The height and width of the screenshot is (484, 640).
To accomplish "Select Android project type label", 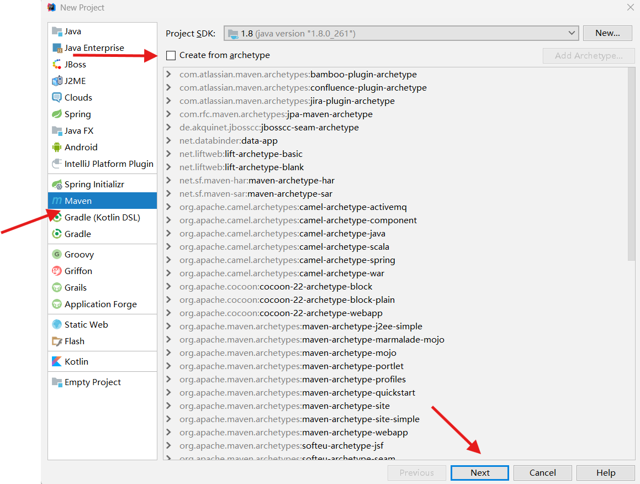I will [81, 148].
